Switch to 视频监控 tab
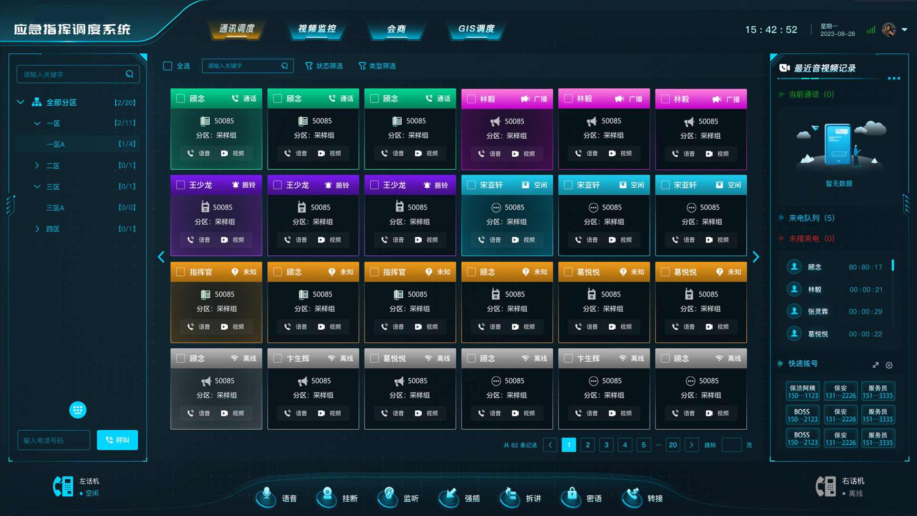Screen dimensions: 917x516 [x=317, y=29]
